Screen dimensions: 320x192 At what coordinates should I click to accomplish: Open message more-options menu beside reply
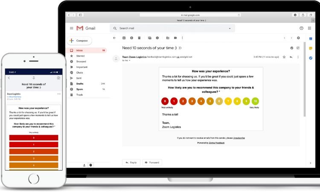click(x=298, y=57)
